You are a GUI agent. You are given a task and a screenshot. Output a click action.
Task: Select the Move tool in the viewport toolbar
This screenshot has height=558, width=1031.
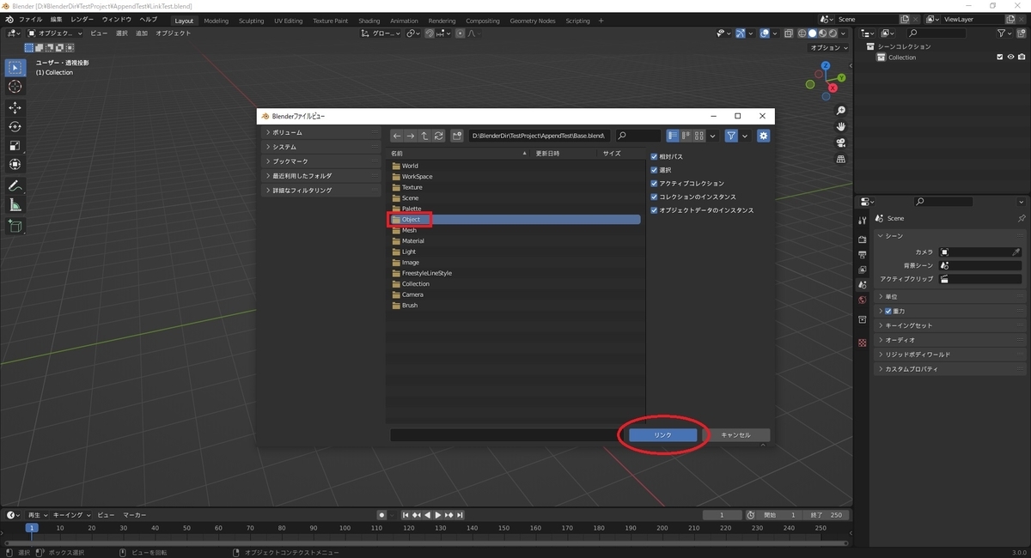[15, 107]
